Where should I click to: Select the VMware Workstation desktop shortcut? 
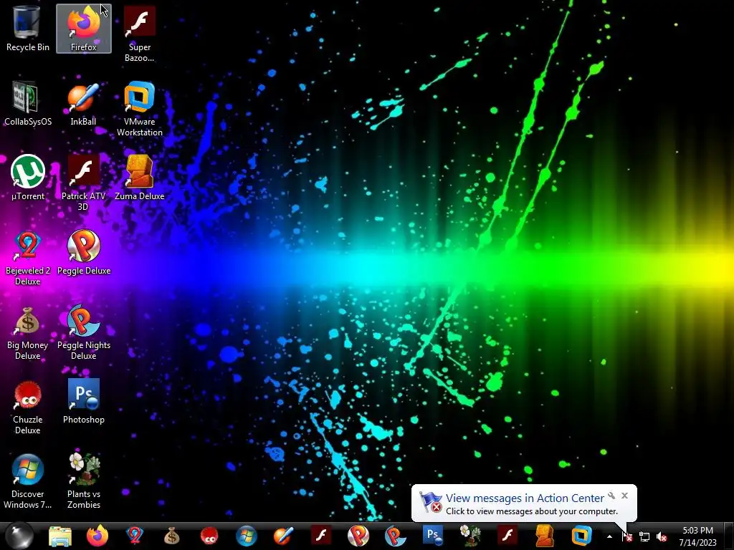point(140,109)
